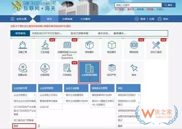Open 进出口食品 knife and fork icon

[156, 45]
